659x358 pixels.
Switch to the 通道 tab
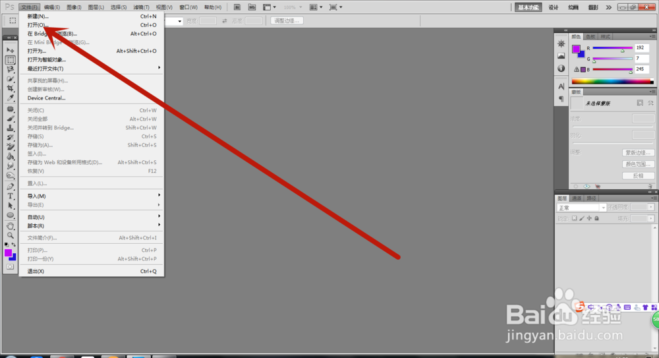pyautogui.click(x=577, y=198)
